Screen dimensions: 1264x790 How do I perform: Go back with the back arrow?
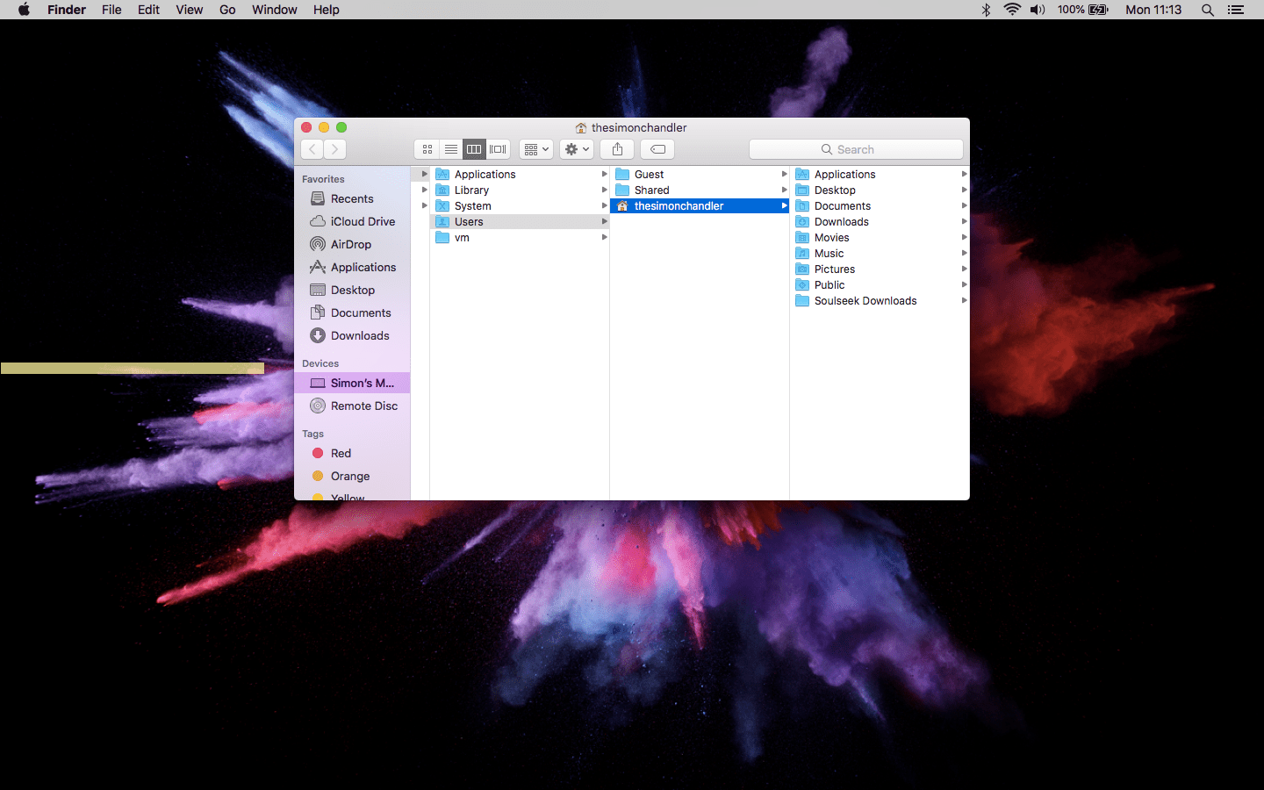pyautogui.click(x=312, y=149)
